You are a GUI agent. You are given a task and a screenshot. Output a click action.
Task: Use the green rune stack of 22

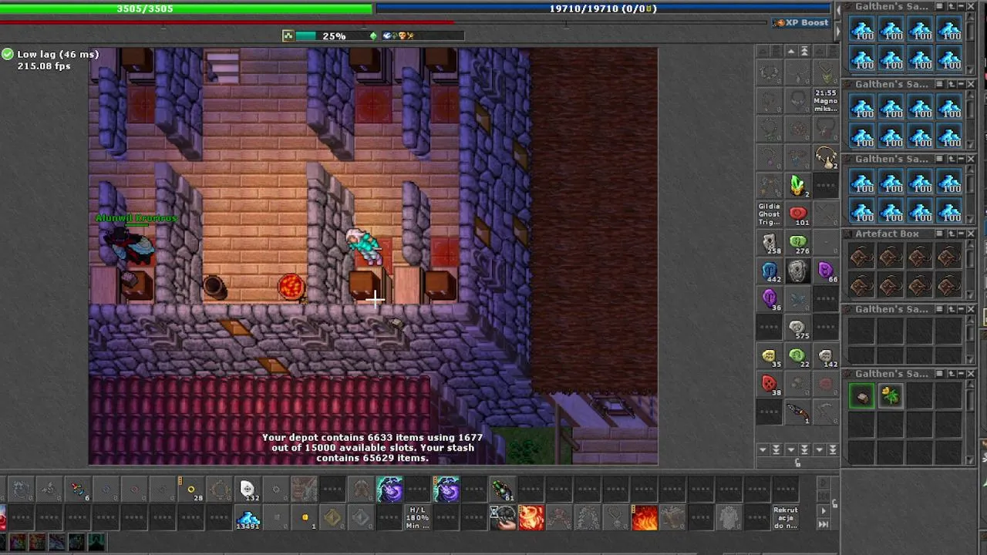click(797, 356)
